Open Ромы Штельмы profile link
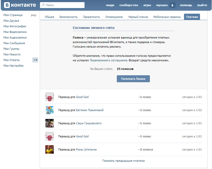The height and width of the screenshot is (169, 212). point(86,150)
